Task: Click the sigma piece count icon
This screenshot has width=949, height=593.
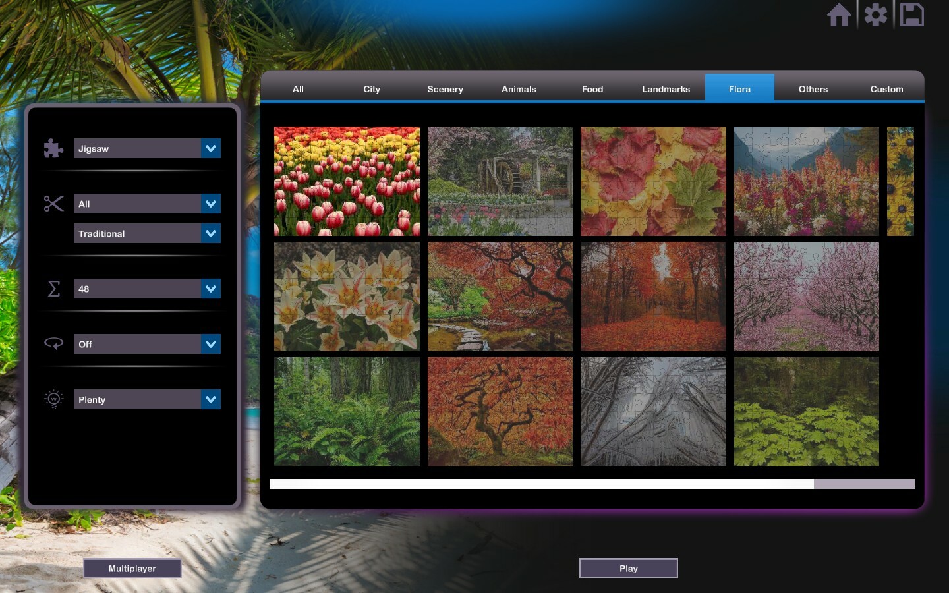Action: pos(53,289)
